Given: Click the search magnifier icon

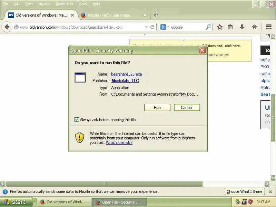Looking at the screenshot, I should point(208,27).
